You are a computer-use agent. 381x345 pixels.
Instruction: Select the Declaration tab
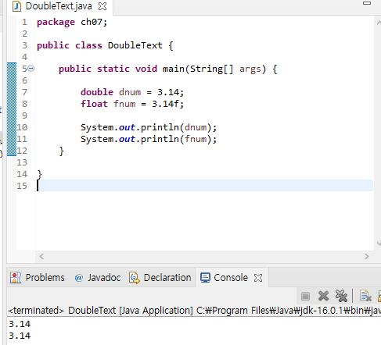pyautogui.click(x=160, y=278)
